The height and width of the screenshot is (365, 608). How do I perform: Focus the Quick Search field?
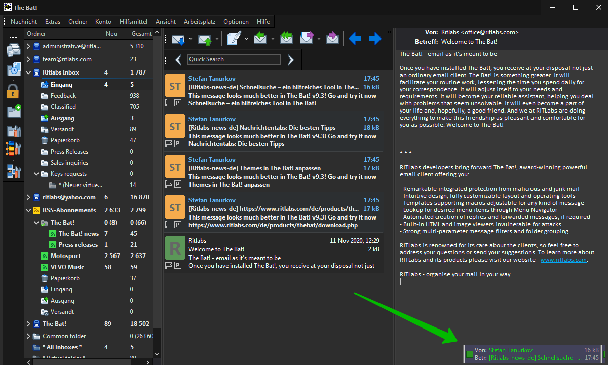click(234, 59)
